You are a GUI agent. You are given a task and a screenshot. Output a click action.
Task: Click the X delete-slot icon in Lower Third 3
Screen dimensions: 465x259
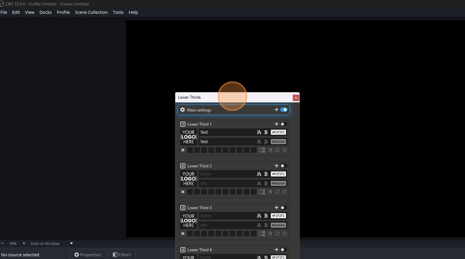click(x=183, y=234)
